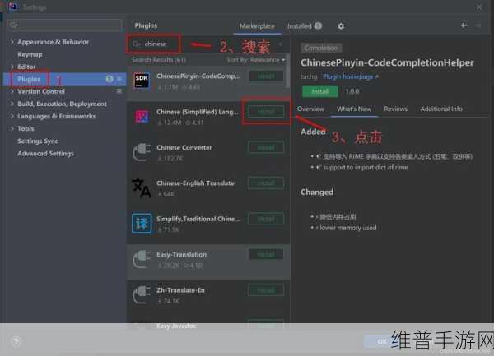Click the help question mark icon

point(16,341)
